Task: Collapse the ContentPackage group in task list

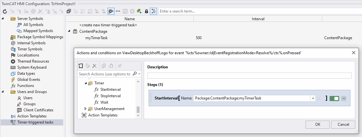Action: pyautogui.click(x=69, y=31)
